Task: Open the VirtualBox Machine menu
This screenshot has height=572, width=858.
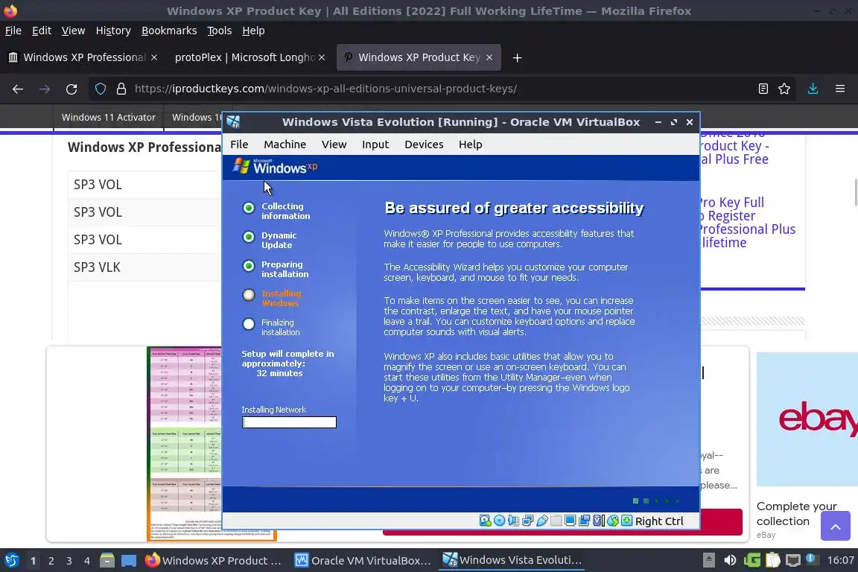Action: 285,144
